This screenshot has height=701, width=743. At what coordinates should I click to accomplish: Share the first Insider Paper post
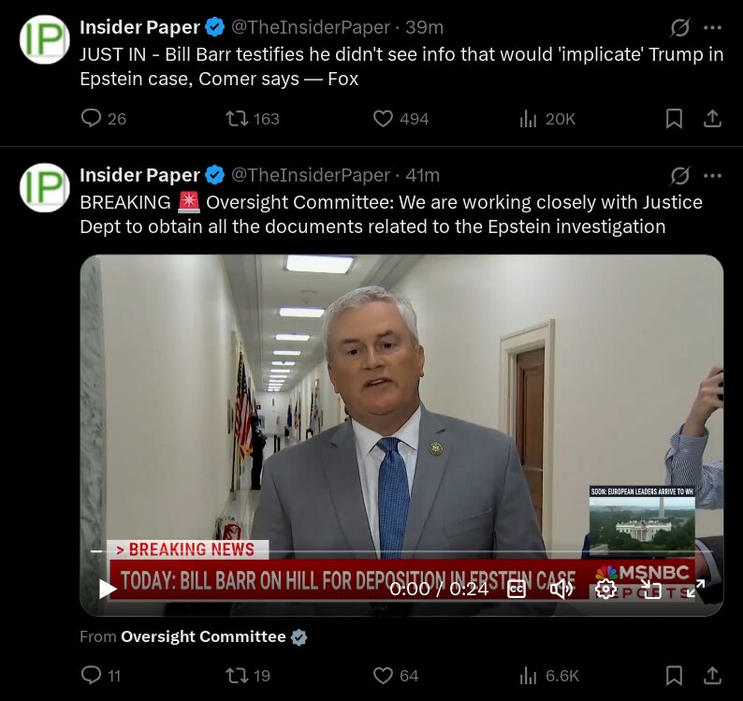pos(712,119)
